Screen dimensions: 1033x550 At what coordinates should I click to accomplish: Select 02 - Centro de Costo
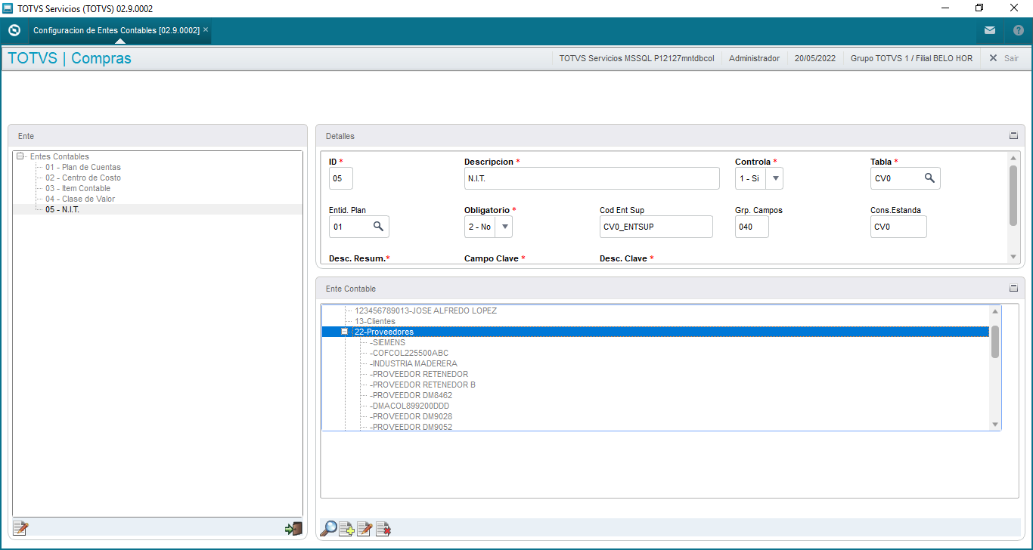click(83, 178)
